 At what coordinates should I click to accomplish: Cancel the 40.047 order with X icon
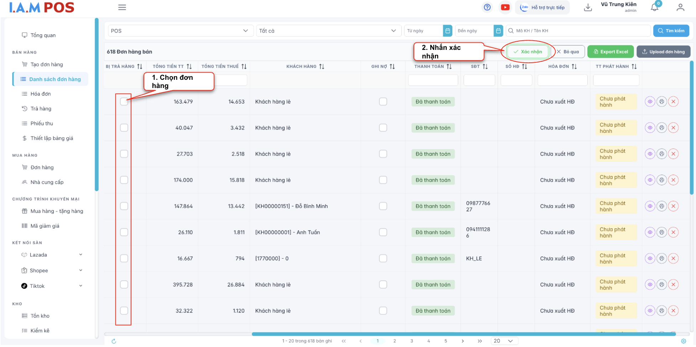click(x=673, y=128)
